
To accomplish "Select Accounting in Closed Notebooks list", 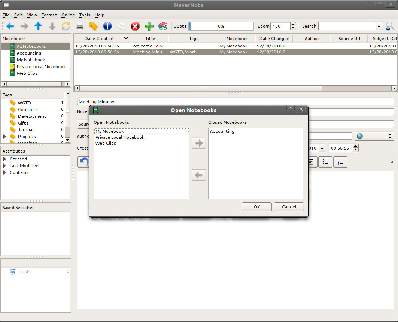I will tap(256, 131).
